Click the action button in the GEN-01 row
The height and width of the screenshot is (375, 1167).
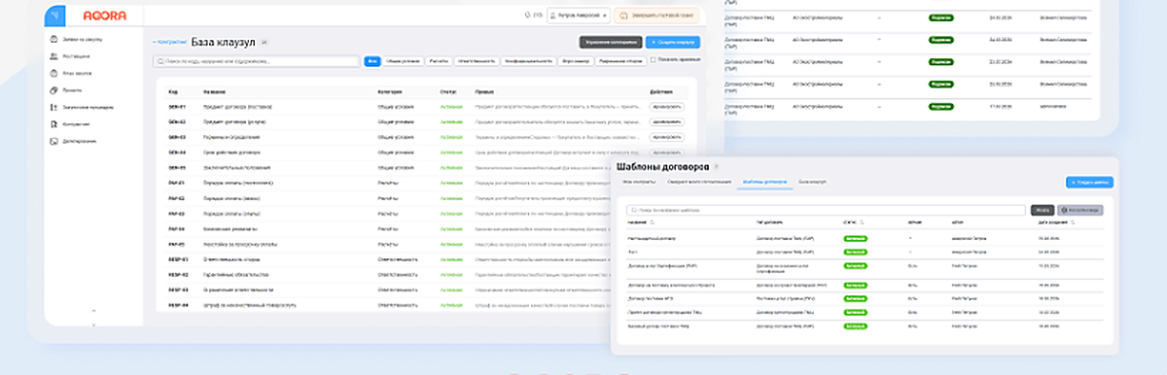pos(666,107)
